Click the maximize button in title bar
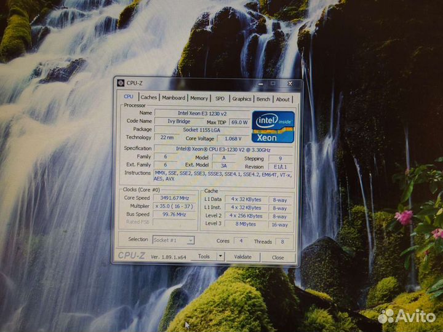This screenshot has height=332, width=443. 273,84
